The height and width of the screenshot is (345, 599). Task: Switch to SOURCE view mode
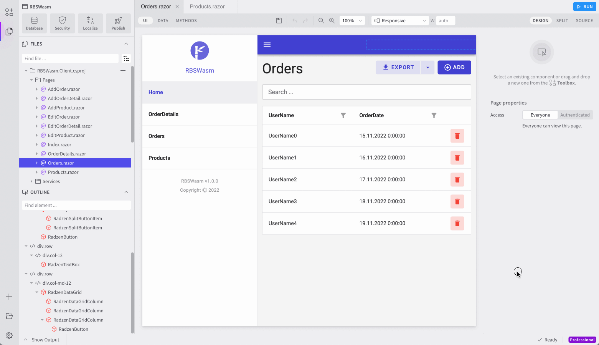click(x=584, y=21)
